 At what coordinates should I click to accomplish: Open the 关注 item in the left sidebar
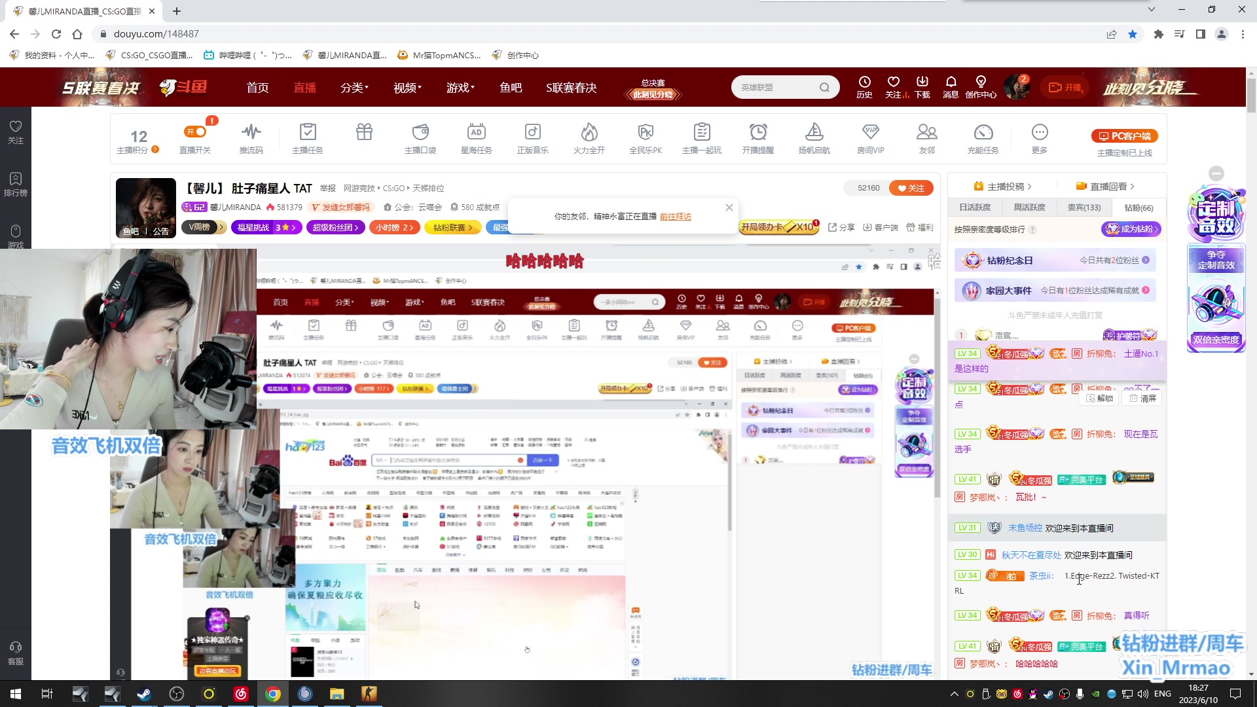coord(16,132)
